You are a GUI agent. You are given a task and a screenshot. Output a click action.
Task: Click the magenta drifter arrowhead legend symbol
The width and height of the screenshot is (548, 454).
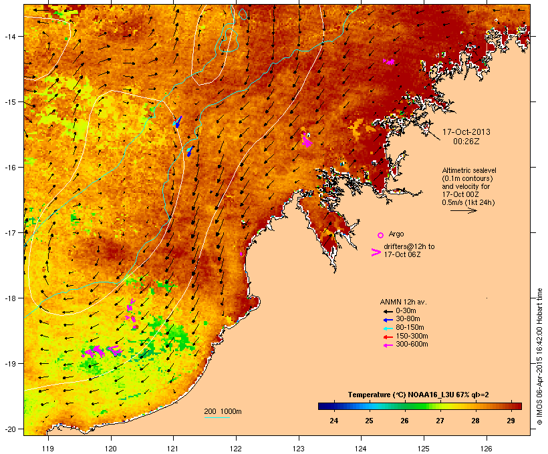pos(376,252)
